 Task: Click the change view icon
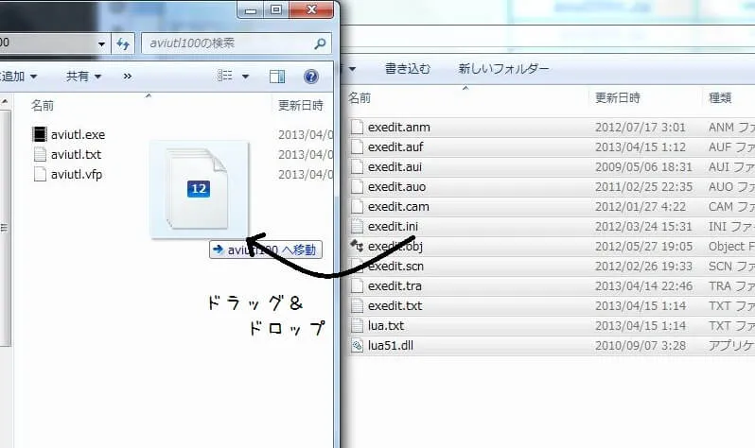tap(225, 76)
